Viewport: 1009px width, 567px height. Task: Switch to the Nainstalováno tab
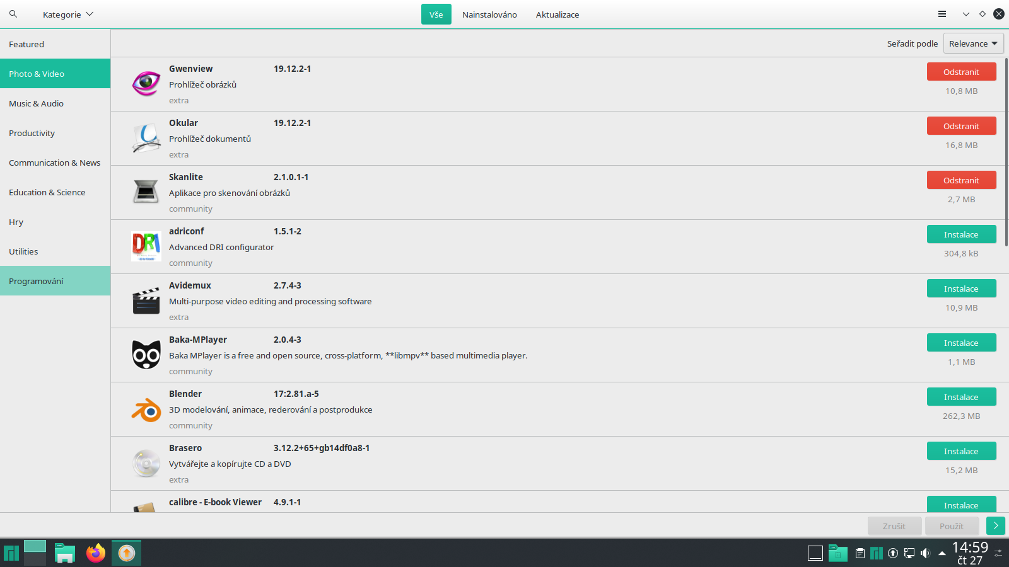tap(489, 14)
